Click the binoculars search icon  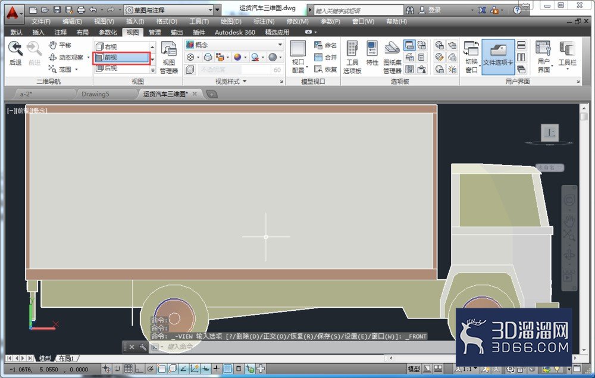click(410, 10)
